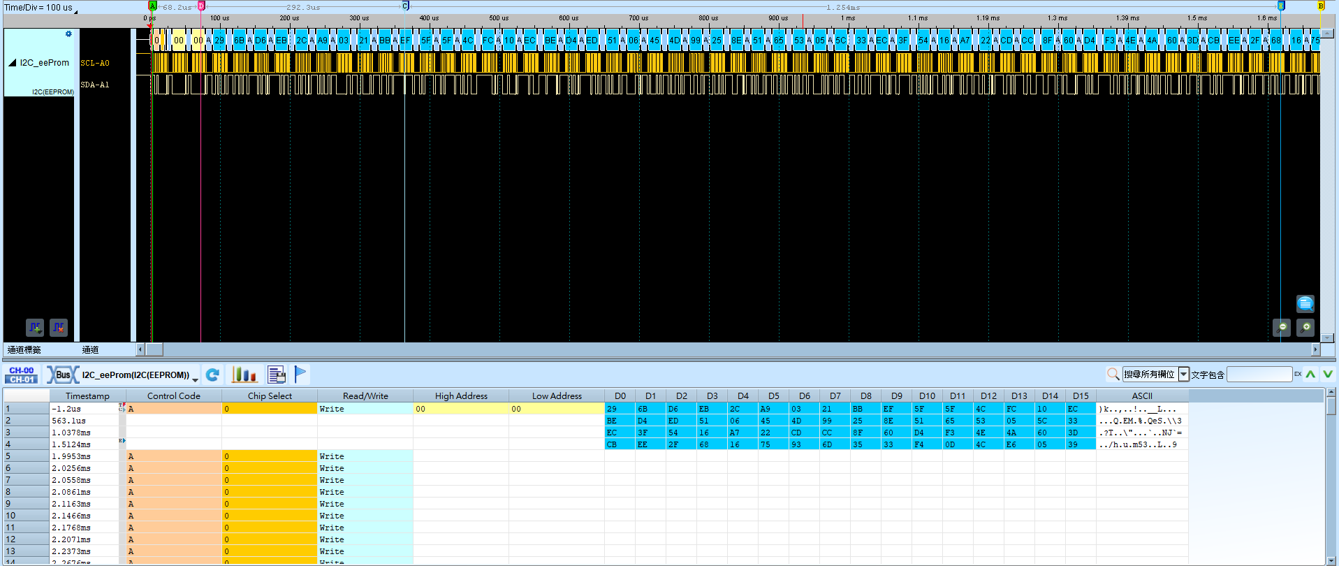
Task: Click the High Address column header
Action: (461, 396)
